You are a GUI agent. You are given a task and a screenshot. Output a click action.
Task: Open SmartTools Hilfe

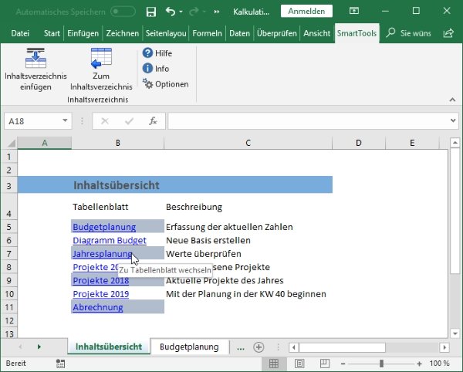click(x=157, y=53)
